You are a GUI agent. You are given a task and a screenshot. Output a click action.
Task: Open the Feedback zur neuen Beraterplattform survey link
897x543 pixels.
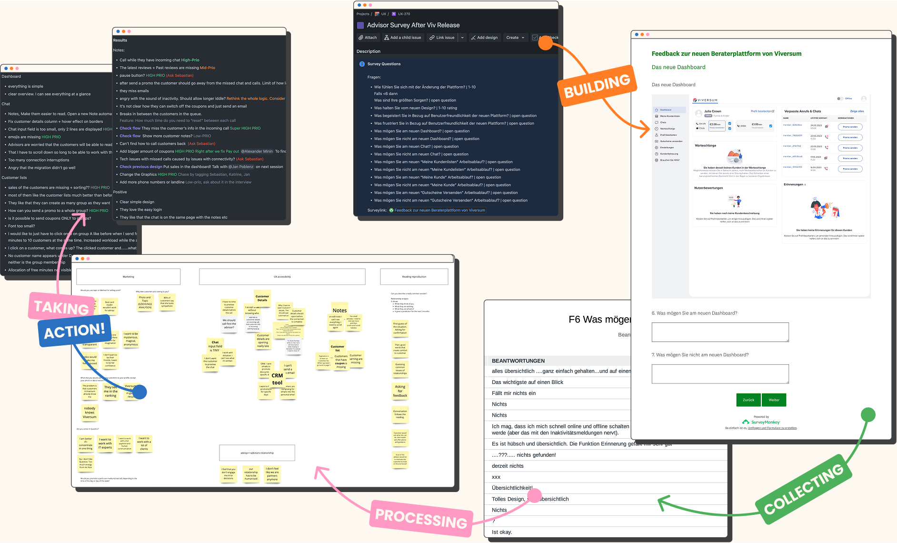click(440, 210)
